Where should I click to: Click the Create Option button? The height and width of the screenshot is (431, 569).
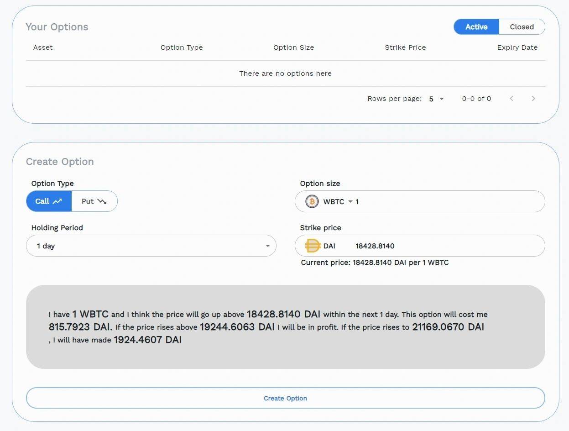(x=285, y=398)
